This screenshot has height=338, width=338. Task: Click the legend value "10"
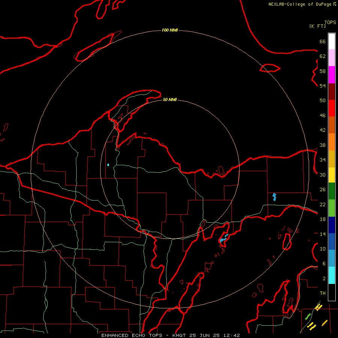[323, 249]
